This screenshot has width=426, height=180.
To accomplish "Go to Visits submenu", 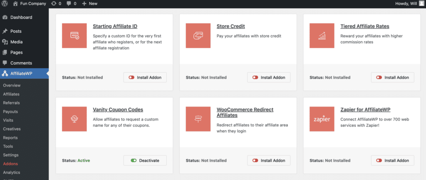I will [x=8, y=120].
